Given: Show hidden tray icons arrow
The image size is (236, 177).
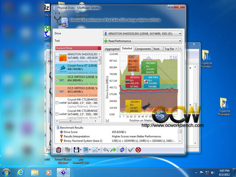Looking at the screenshot, I should 196,173.
